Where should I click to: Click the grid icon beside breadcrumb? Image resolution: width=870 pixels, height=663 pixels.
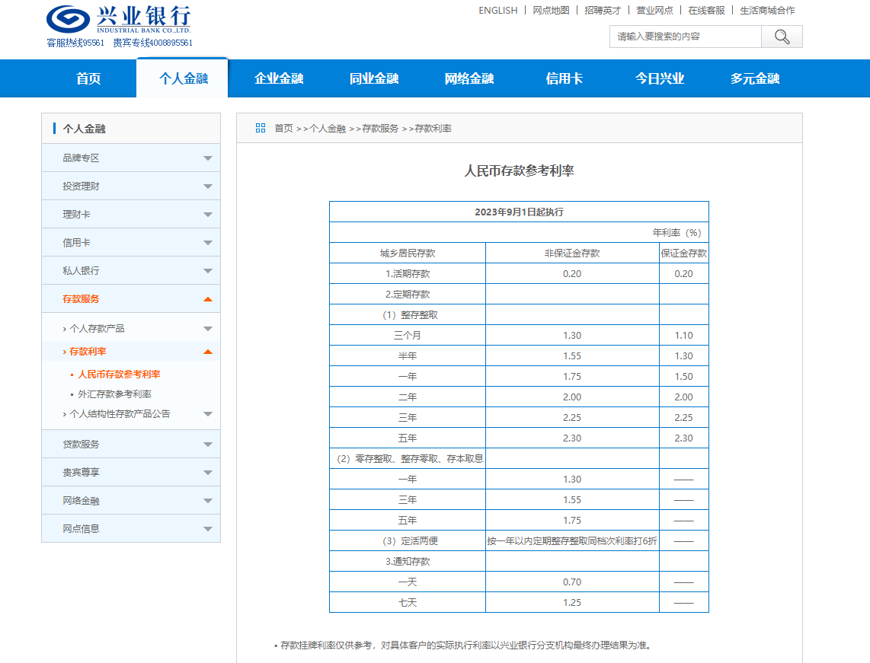[261, 128]
